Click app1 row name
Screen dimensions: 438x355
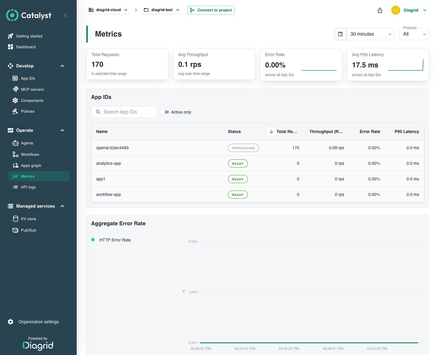(x=101, y=179)
